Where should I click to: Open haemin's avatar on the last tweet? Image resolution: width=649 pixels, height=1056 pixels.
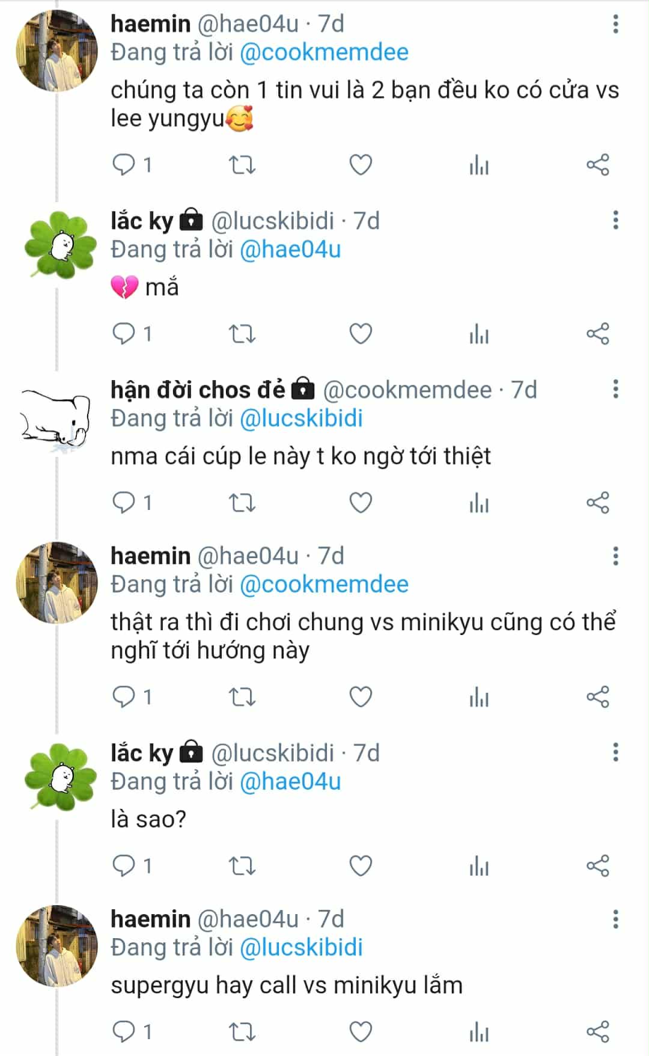[56, 946]
